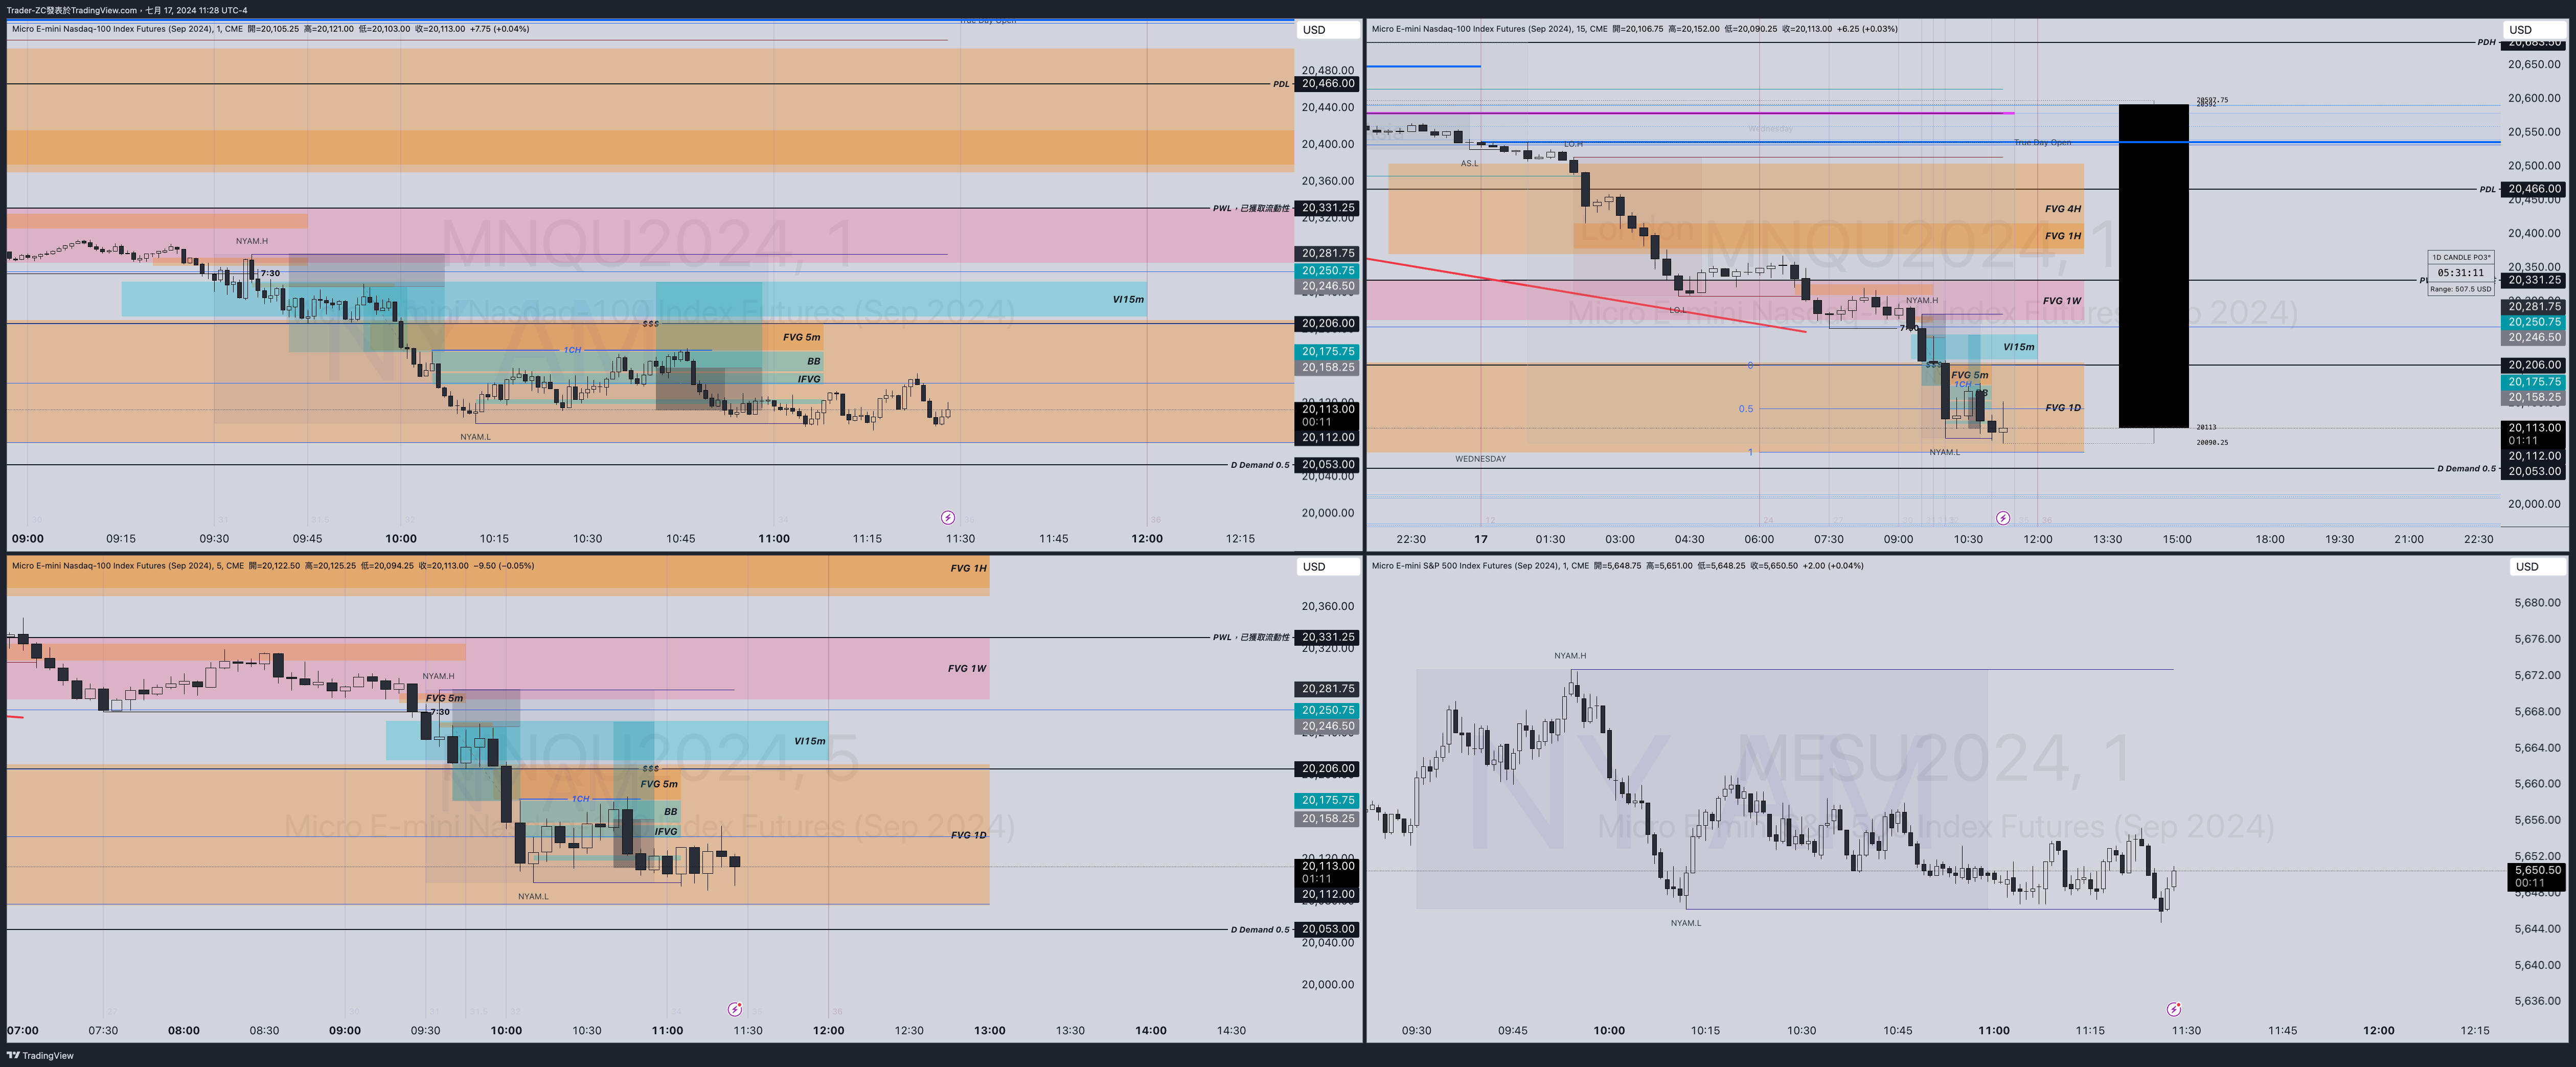Viewport: 2576px width, 1067px height.
Task: Open USD currency selector on 5-minute Nasdaq chart
Action: coord(1328,567)
